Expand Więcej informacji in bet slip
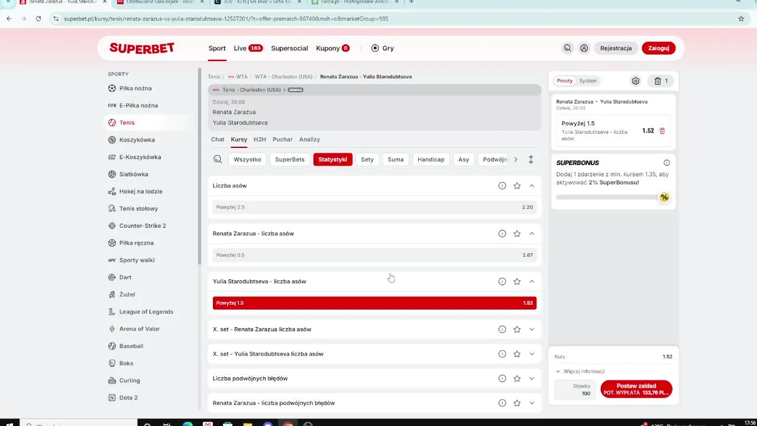The image size is (757, 426). click(x=580, y=372)
